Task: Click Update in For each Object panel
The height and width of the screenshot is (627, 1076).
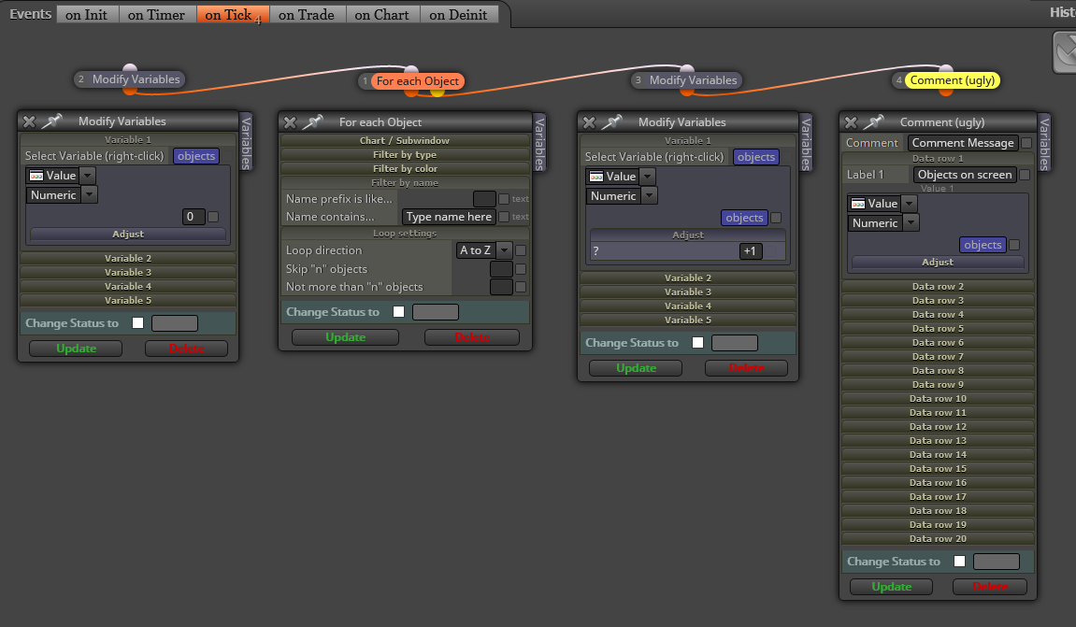Action: (x=345, y=337)
